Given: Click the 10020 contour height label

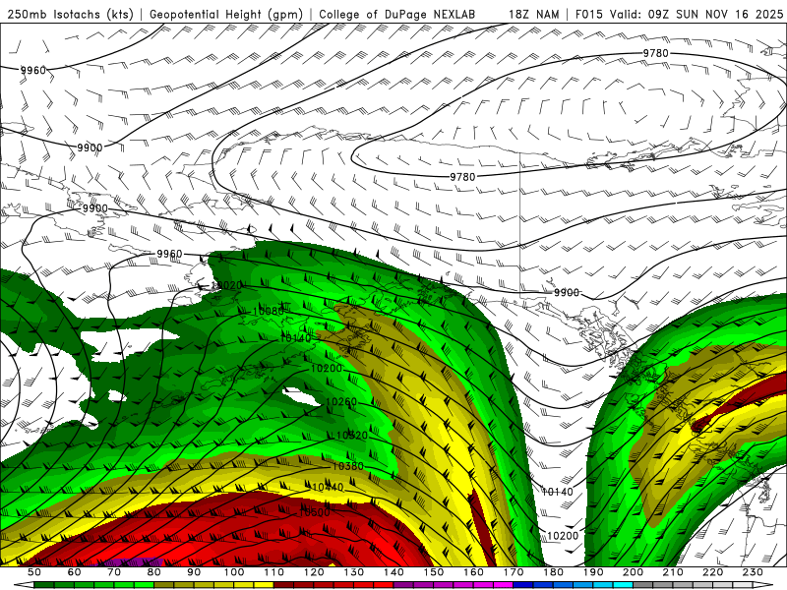Looking at the screenshot, I should pos(226,285).
